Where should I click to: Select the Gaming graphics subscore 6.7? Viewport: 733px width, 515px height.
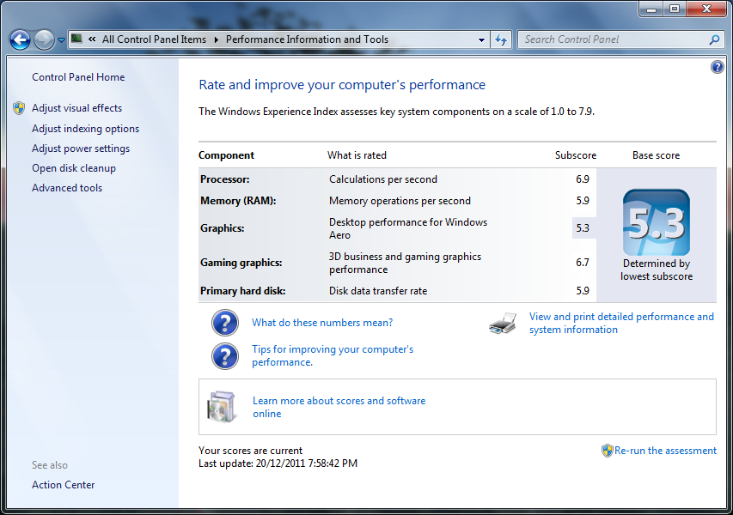tap(583, 263)
